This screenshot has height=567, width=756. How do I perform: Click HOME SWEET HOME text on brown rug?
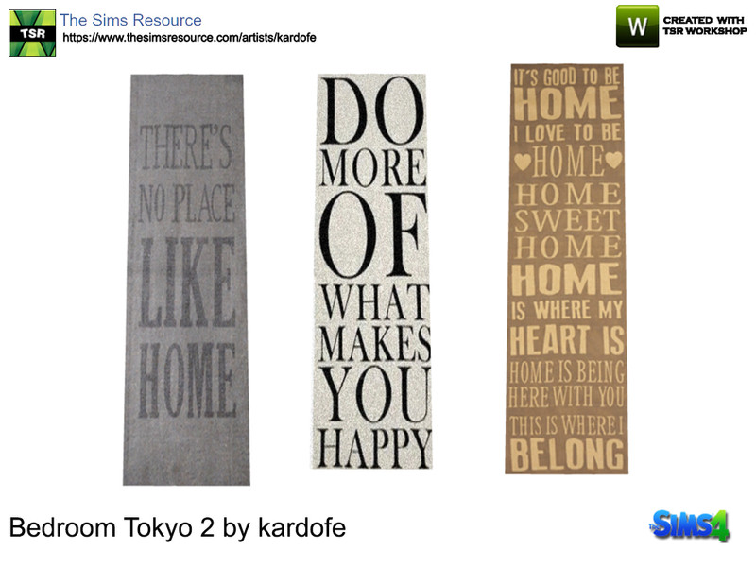(x=567, y=221)
